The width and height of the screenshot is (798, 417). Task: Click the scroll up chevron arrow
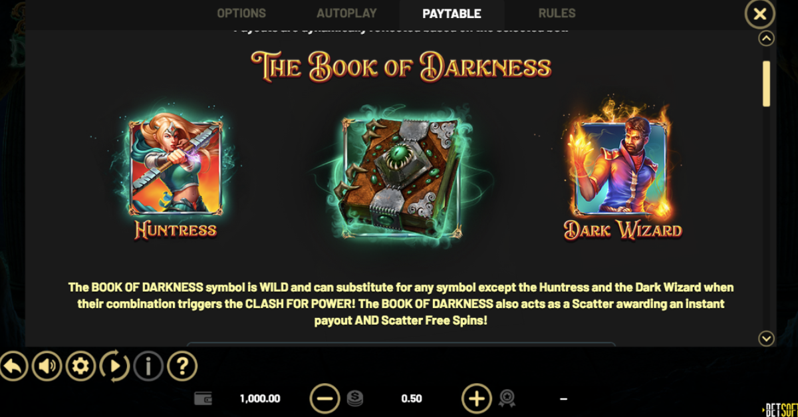click(767, 39)
